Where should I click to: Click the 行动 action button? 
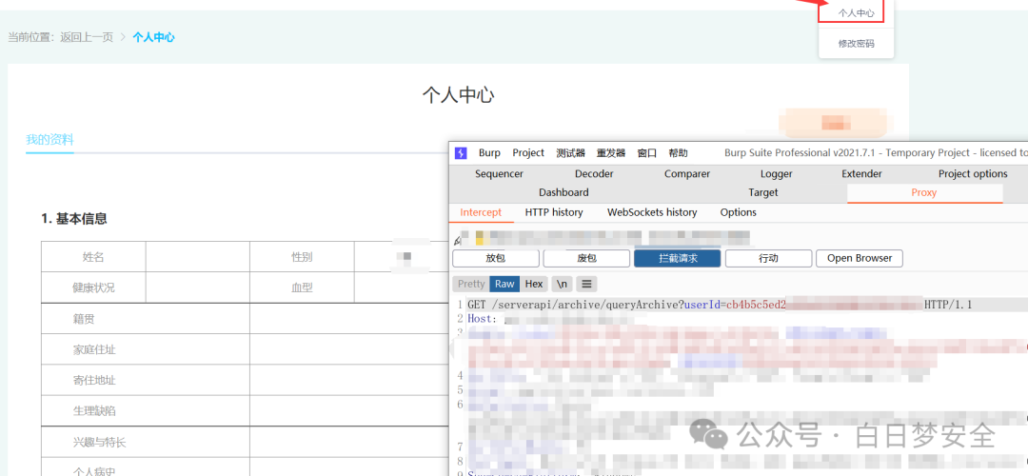point(768,258)
